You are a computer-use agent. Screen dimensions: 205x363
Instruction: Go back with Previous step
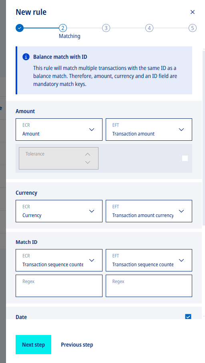tap(77, 345)
